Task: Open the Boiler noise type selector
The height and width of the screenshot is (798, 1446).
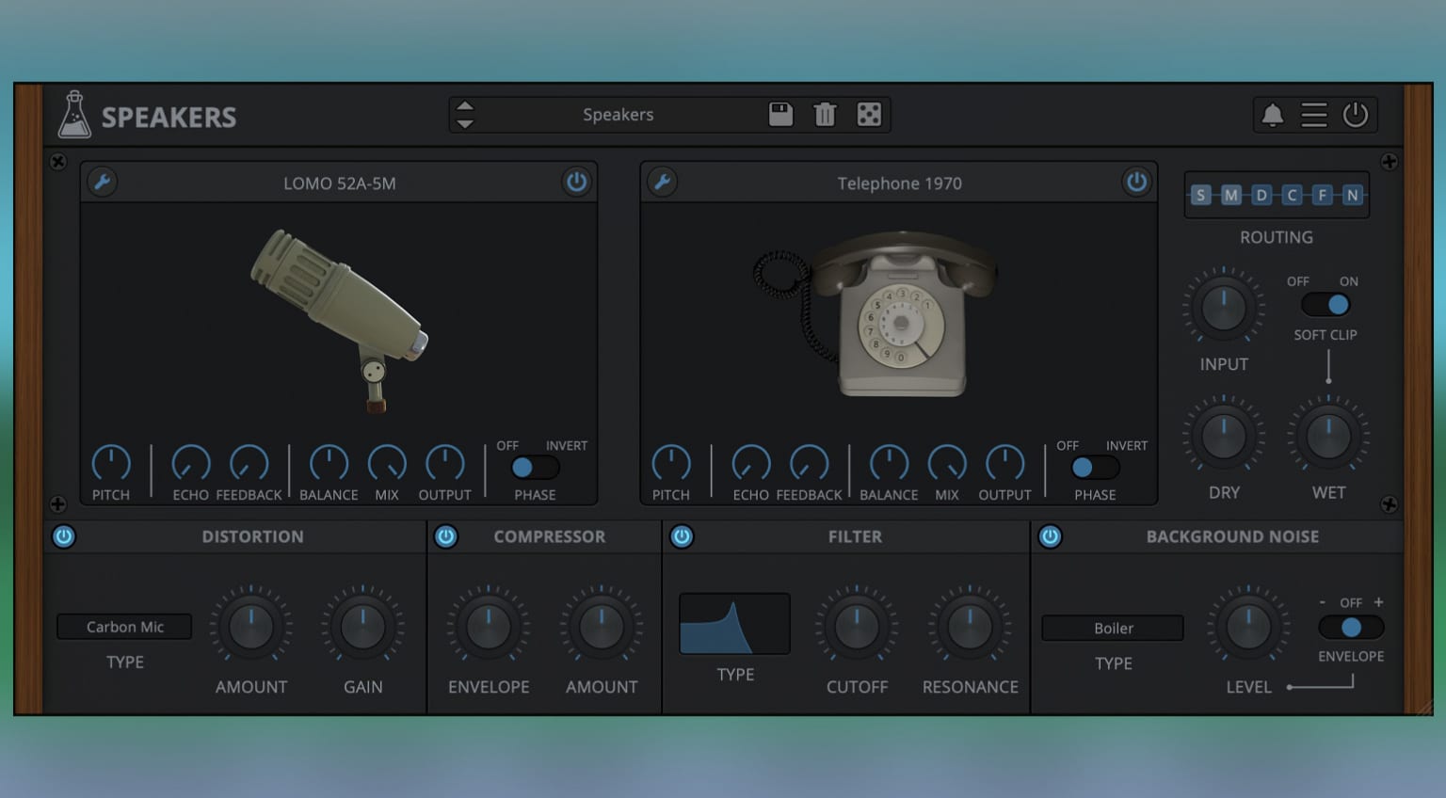Action: tap(1112, 628)
